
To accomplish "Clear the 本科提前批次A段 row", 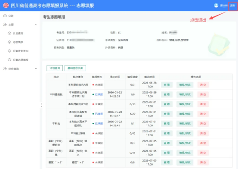I will tap(203, 85).
